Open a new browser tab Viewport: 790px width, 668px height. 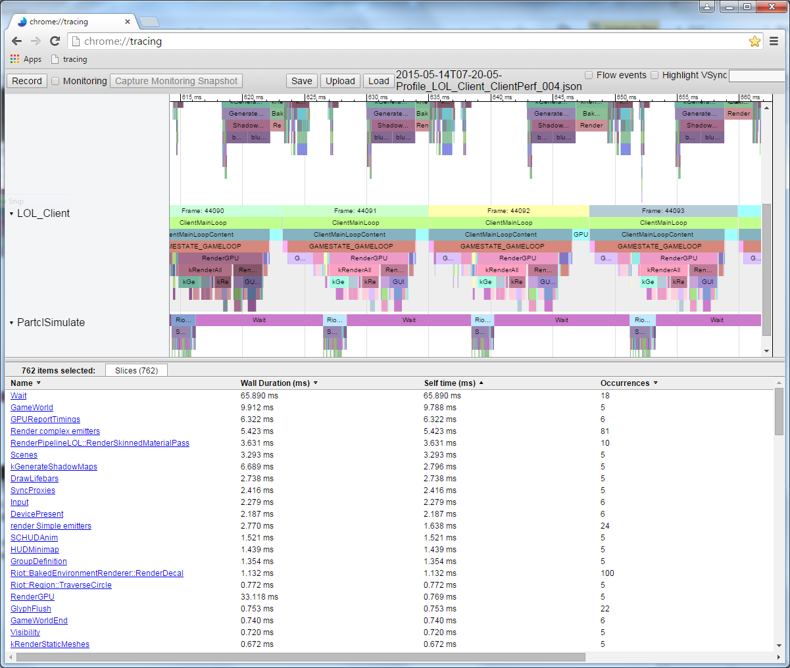(x=149, y=22)
